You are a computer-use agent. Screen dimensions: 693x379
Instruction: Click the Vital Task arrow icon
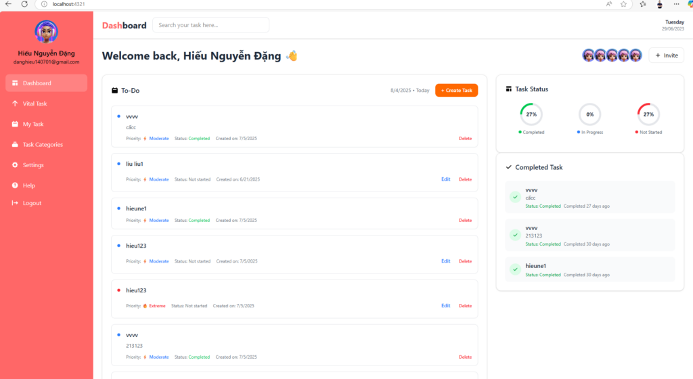click(x=16, y=104)
